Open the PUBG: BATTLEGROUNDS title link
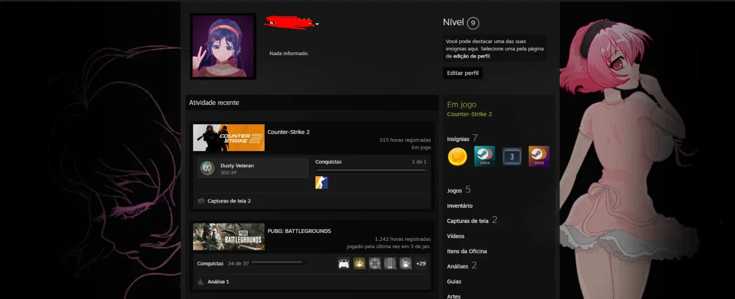735x299 pixels. click(299, 231)
